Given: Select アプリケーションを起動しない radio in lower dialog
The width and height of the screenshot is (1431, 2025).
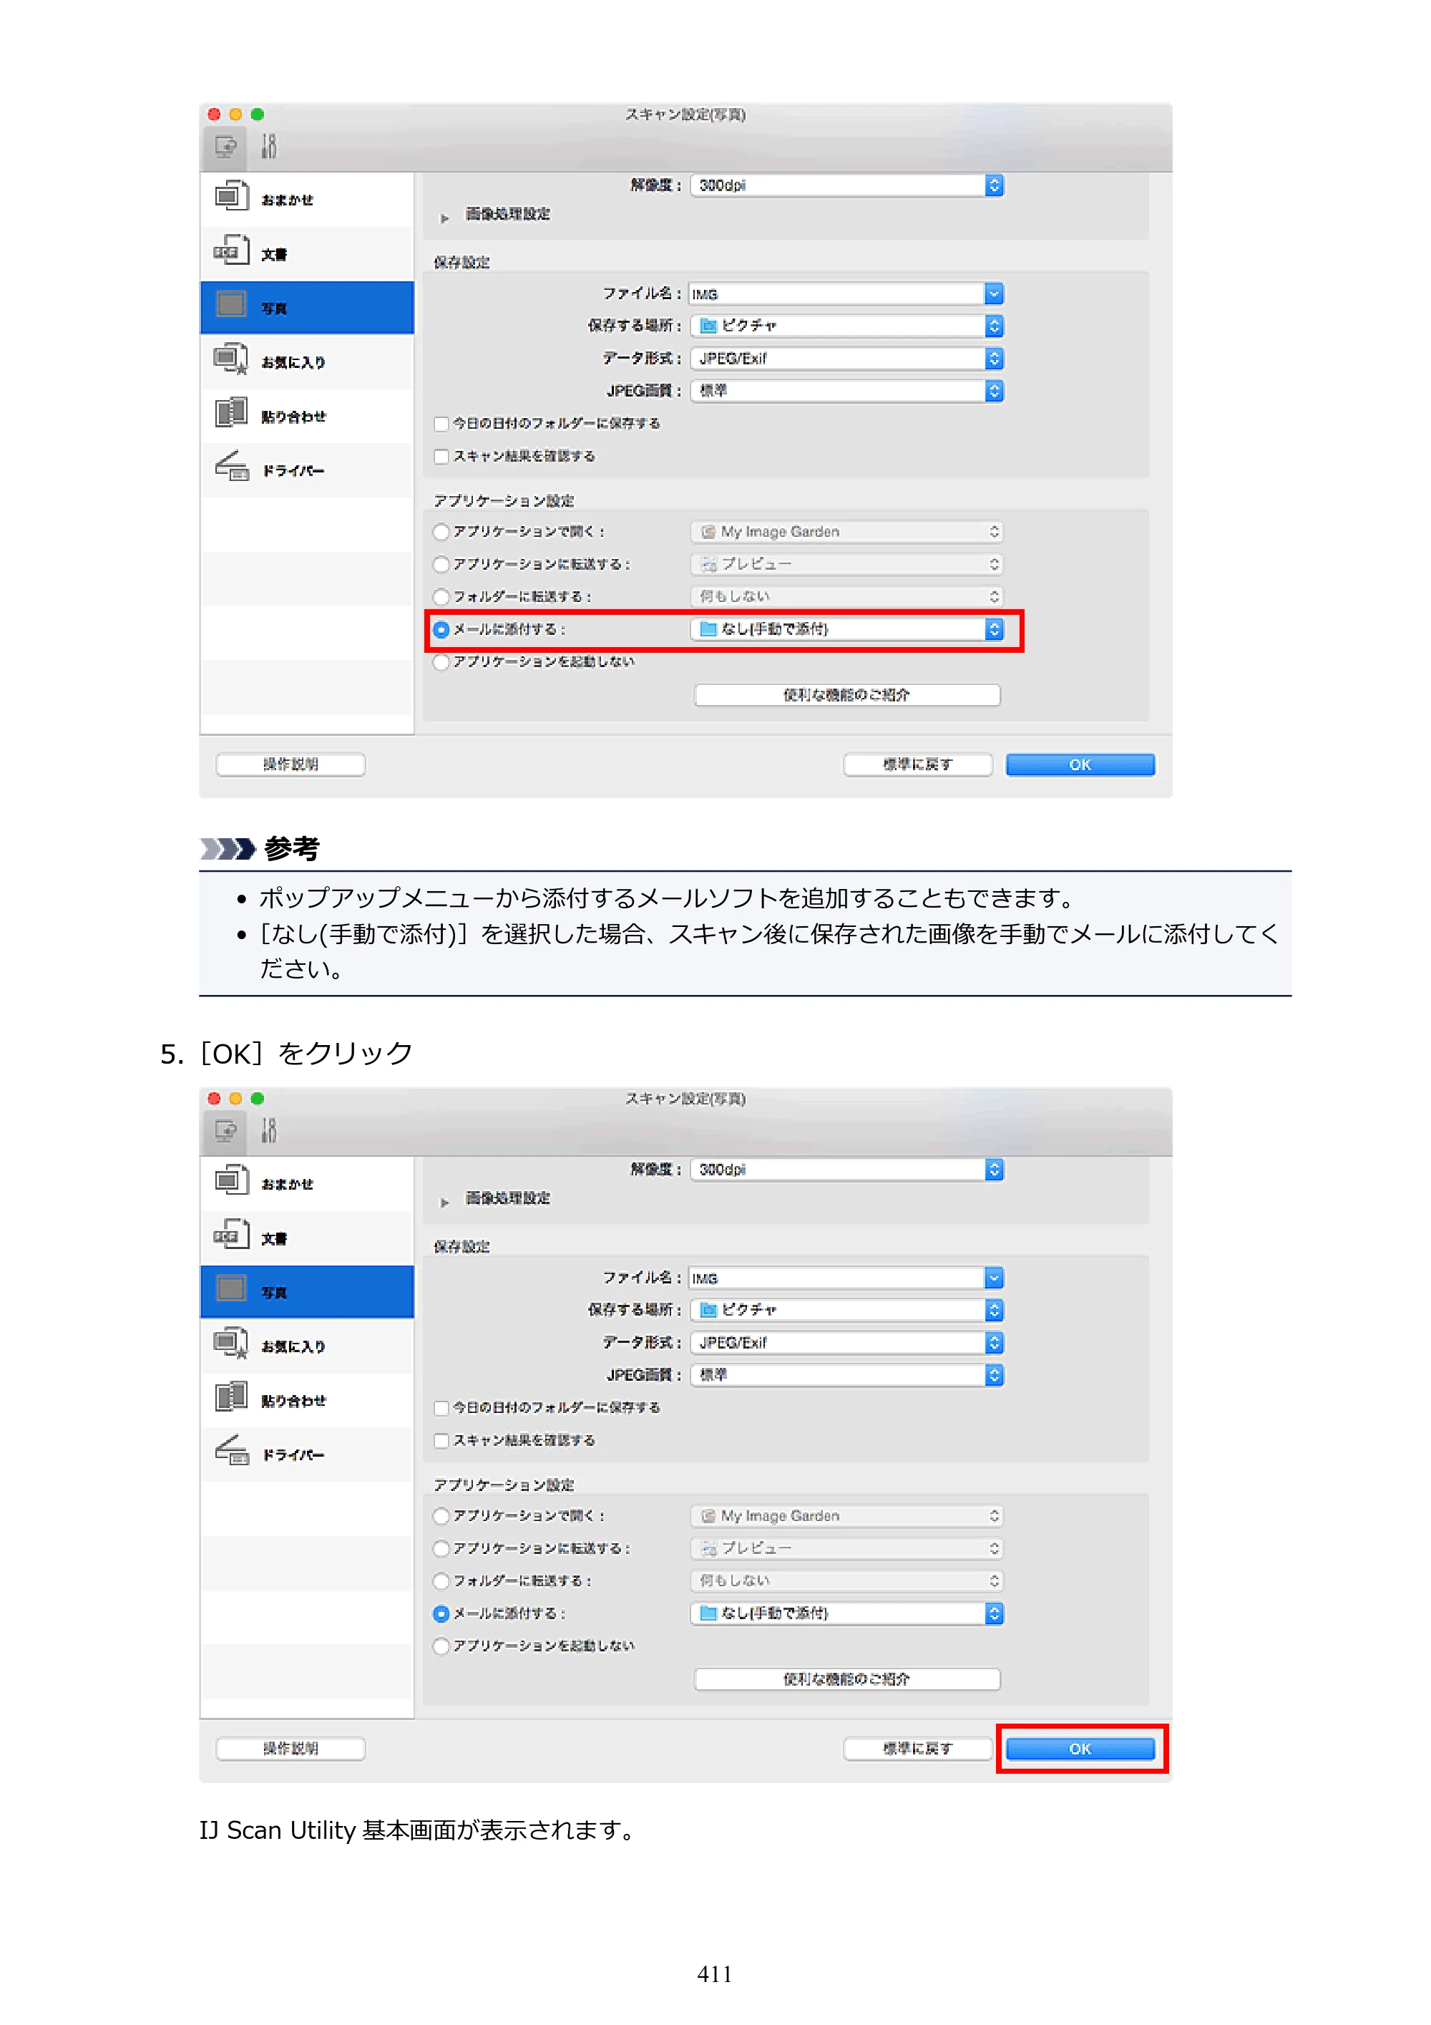Looking at the screenshot, I should tap(441, 1646).
